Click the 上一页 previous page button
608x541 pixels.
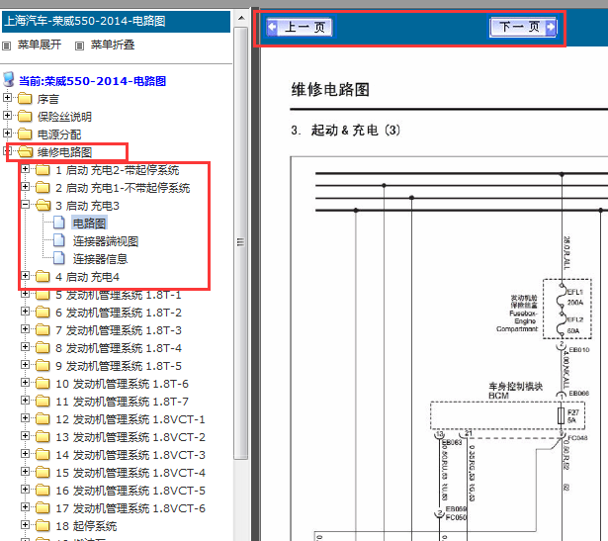[x=299, y=27]
